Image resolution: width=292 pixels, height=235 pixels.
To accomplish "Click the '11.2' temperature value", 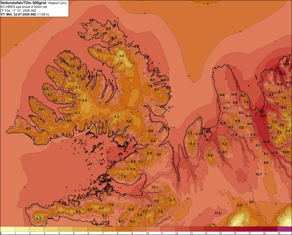I will point(234,135).
